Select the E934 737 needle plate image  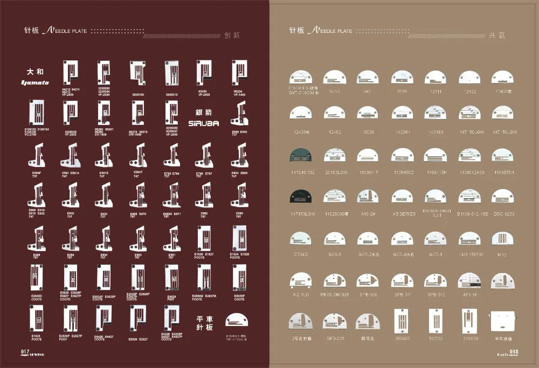pos(104,196)
